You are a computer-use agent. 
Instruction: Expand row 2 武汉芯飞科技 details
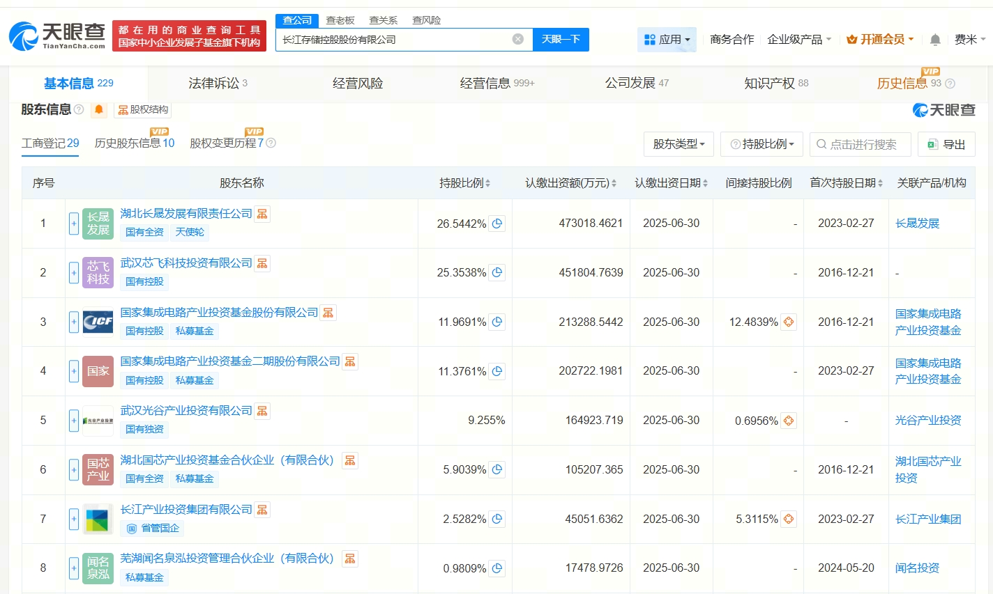74,272
